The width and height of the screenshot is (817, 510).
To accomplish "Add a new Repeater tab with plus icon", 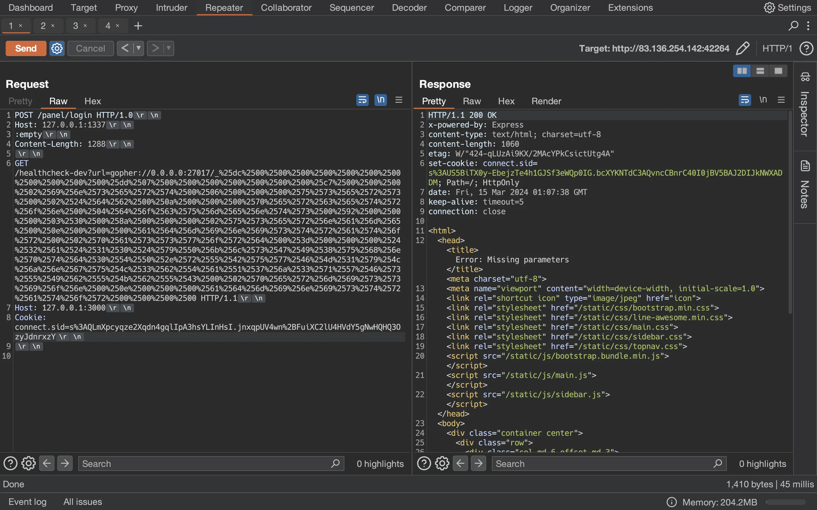I will 138,25.
